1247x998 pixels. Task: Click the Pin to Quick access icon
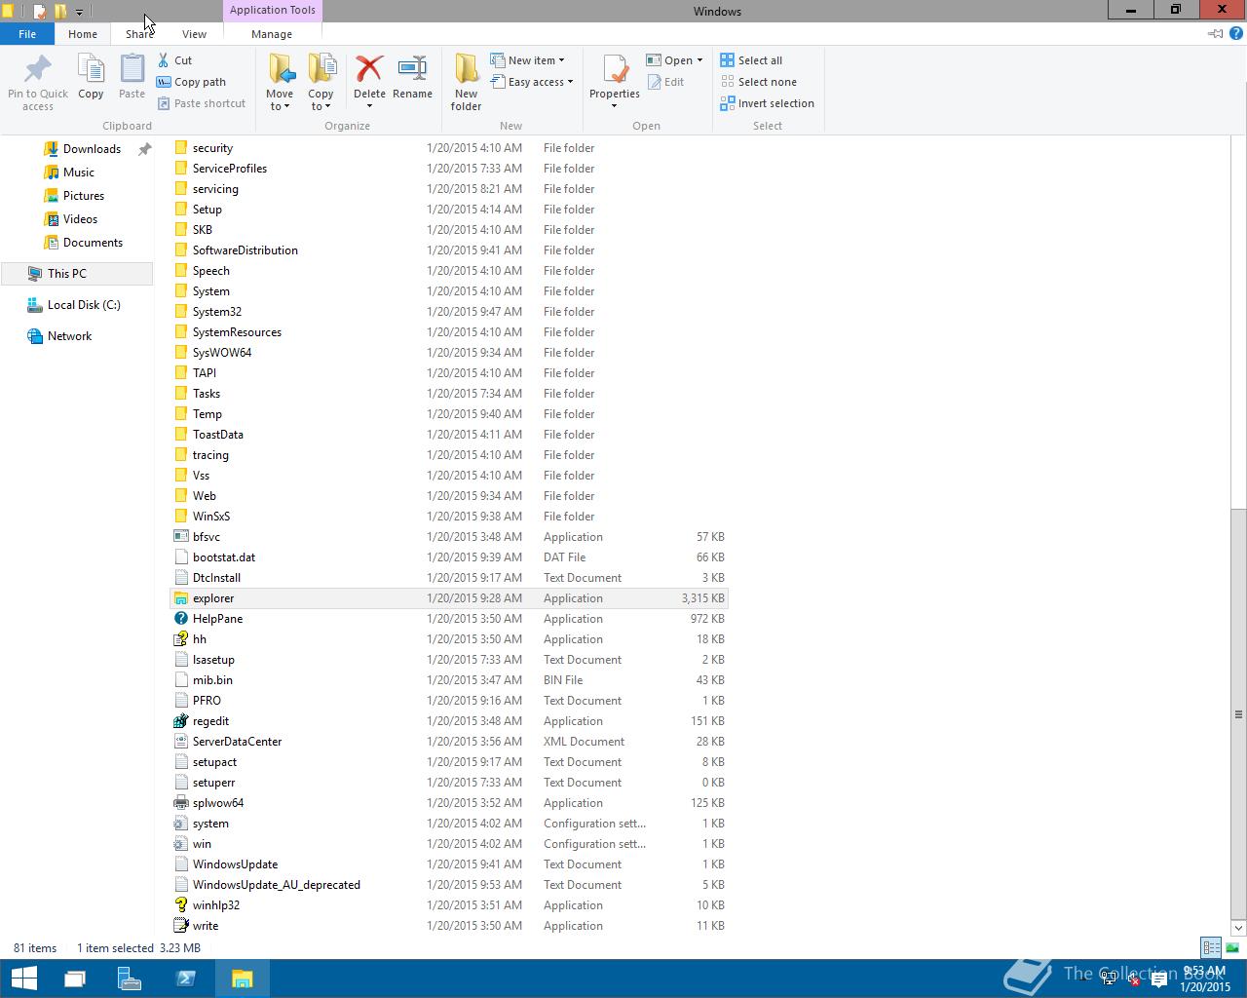(38, 69)
